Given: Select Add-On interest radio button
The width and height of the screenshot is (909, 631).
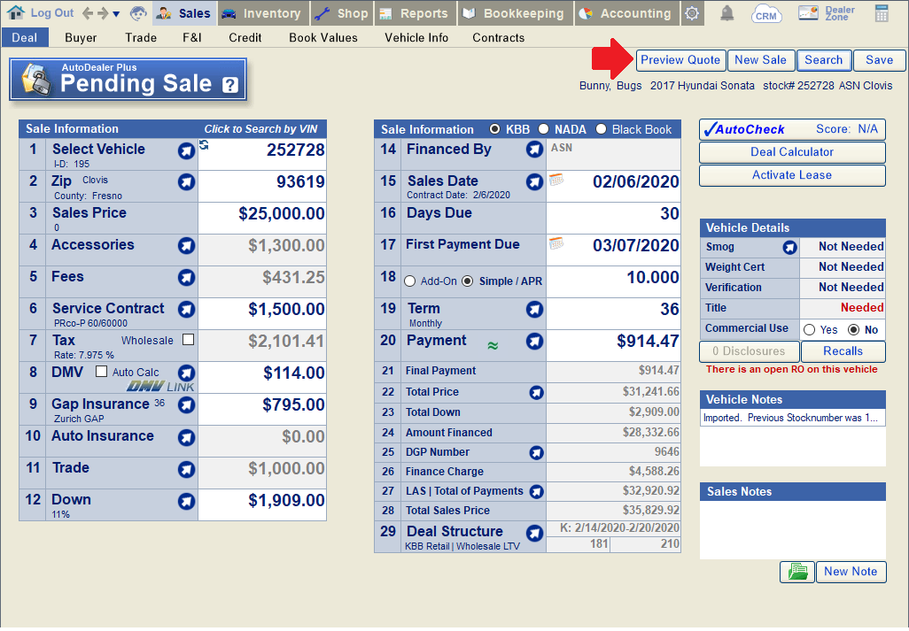Looking at the screenshot, I should pos(410,281).
